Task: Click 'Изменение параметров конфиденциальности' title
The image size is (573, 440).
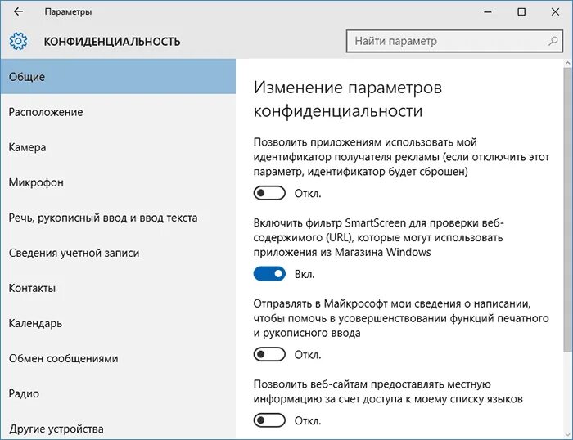Action: [x=348, y=99]
